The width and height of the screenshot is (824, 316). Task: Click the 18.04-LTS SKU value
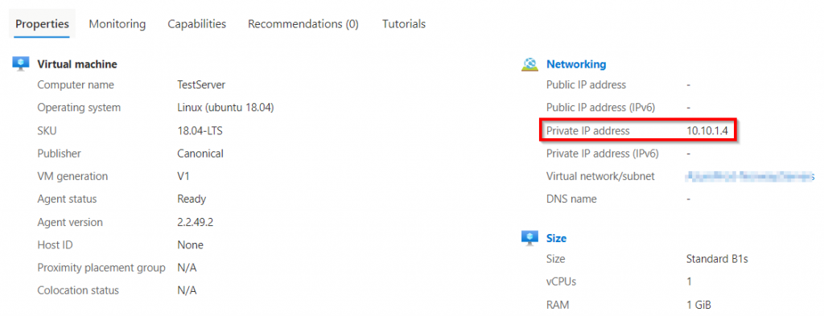click(x=200, y=131)
